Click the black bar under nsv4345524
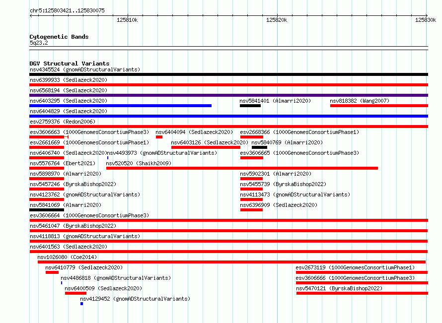 [228, 74]
